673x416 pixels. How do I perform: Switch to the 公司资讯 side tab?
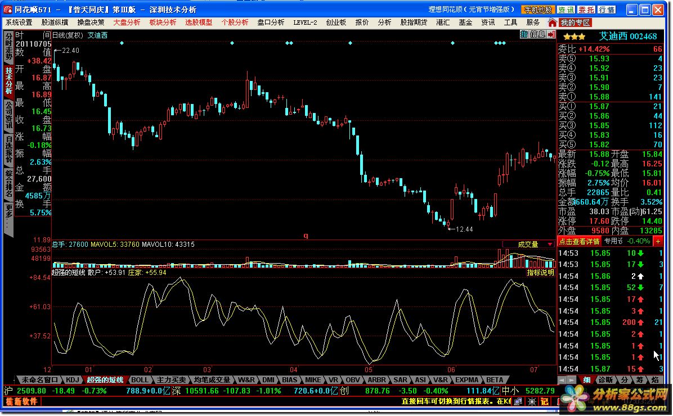point(8,115)
